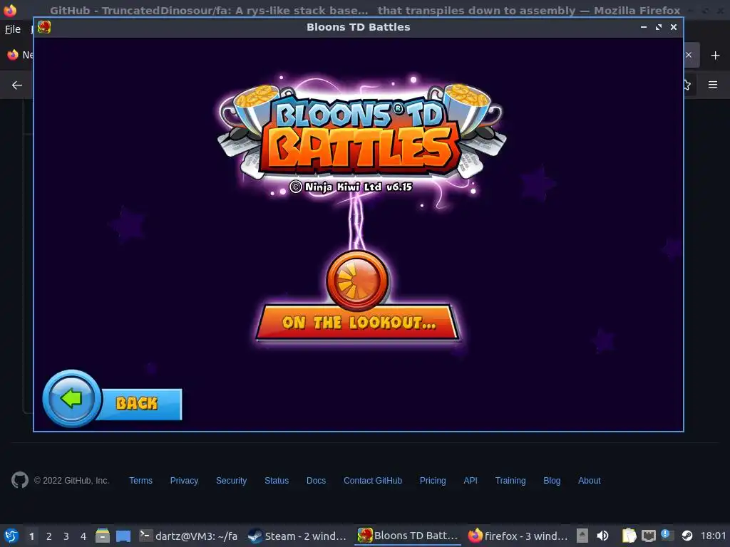
Task: Switch to workspace 3
Action: (x=66, y=536)
